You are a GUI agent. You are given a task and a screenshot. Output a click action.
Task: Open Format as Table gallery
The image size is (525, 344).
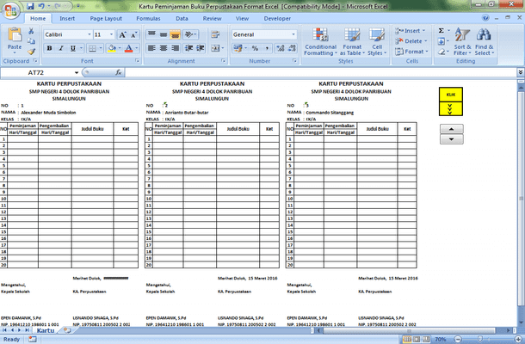click(352, 41)
